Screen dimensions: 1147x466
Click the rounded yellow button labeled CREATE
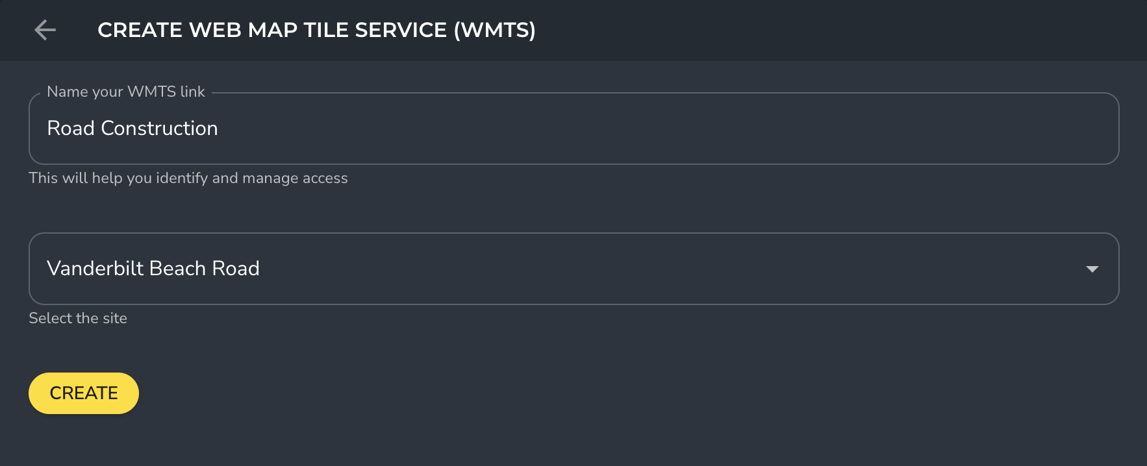pyautogui.click(x=83, y=393)
